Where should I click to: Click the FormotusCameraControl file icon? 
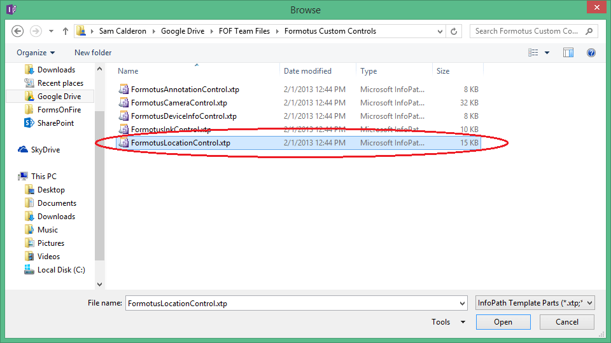click(123, 103)
